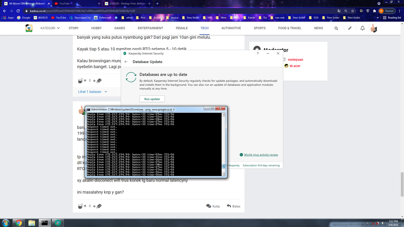Open Kaspersky help question mark
Viewport: 404px width, 227px height.
point(258,54)
